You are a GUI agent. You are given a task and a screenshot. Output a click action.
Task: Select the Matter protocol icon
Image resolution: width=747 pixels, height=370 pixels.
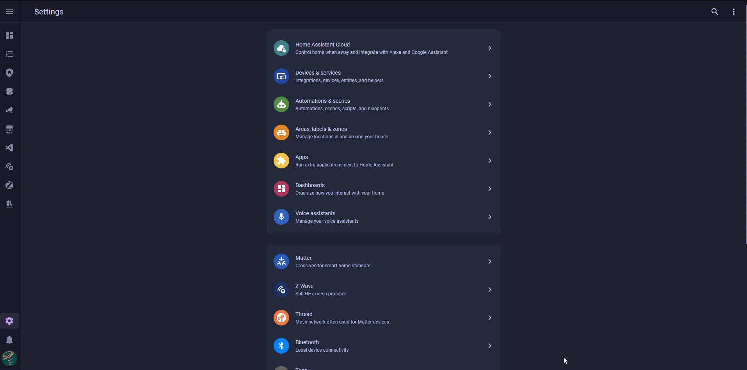[281, 261]
